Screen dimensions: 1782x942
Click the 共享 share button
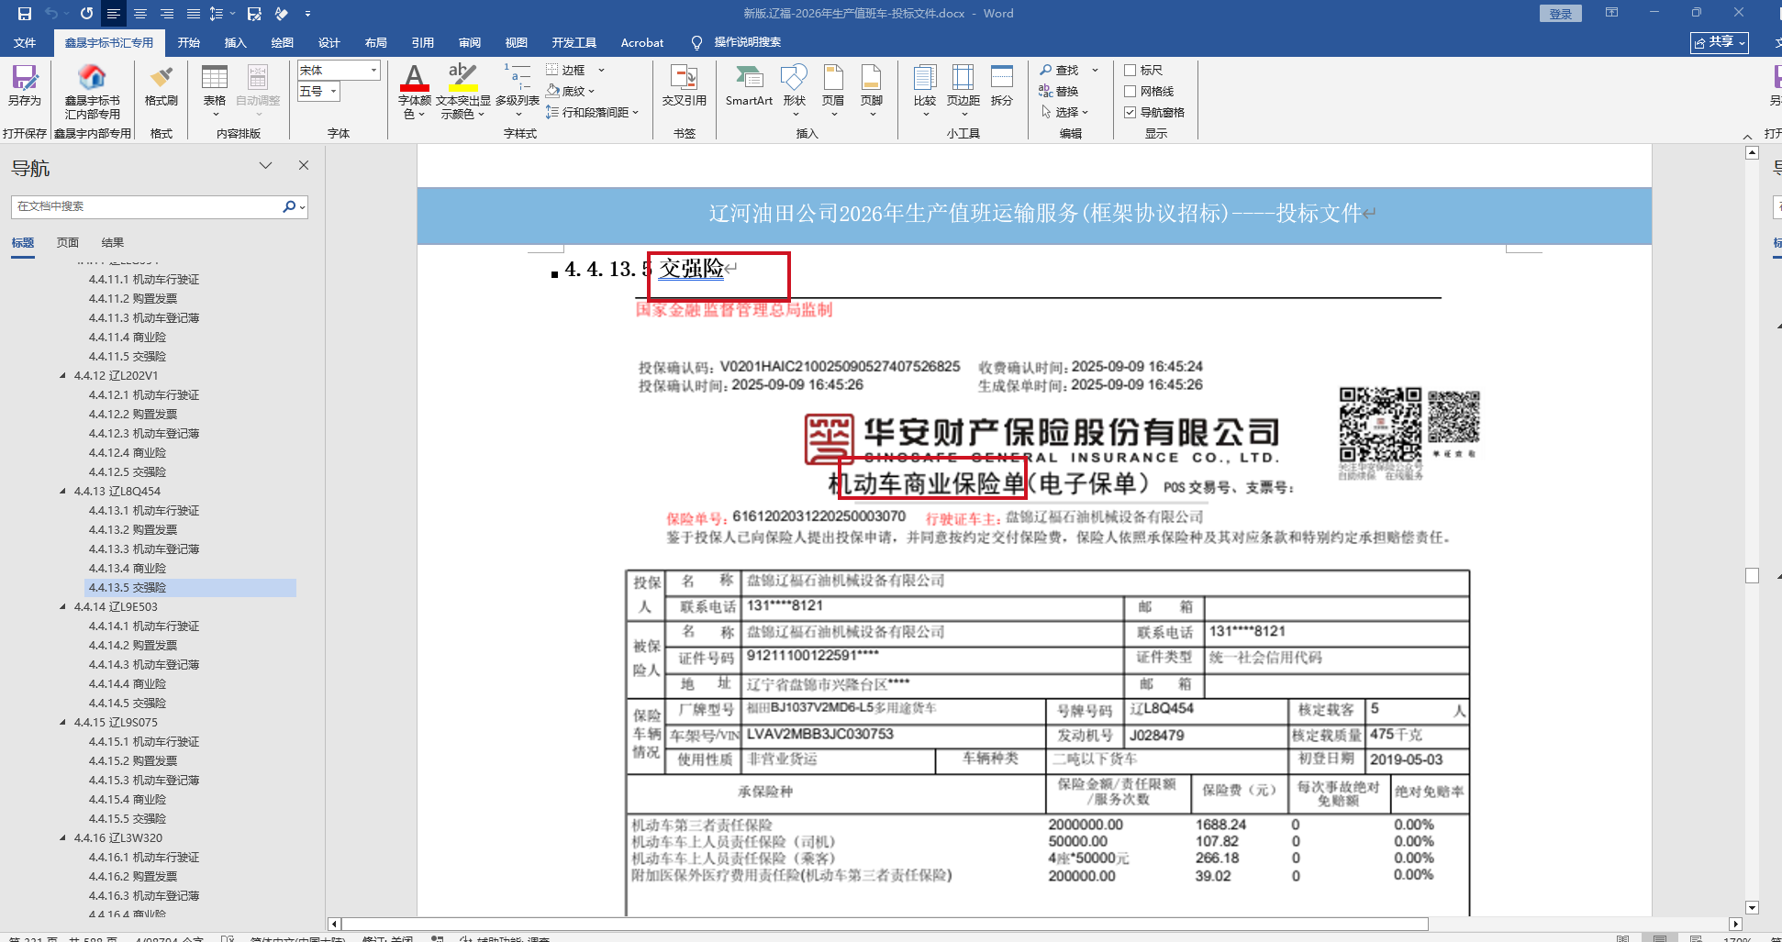point(1720,42)
